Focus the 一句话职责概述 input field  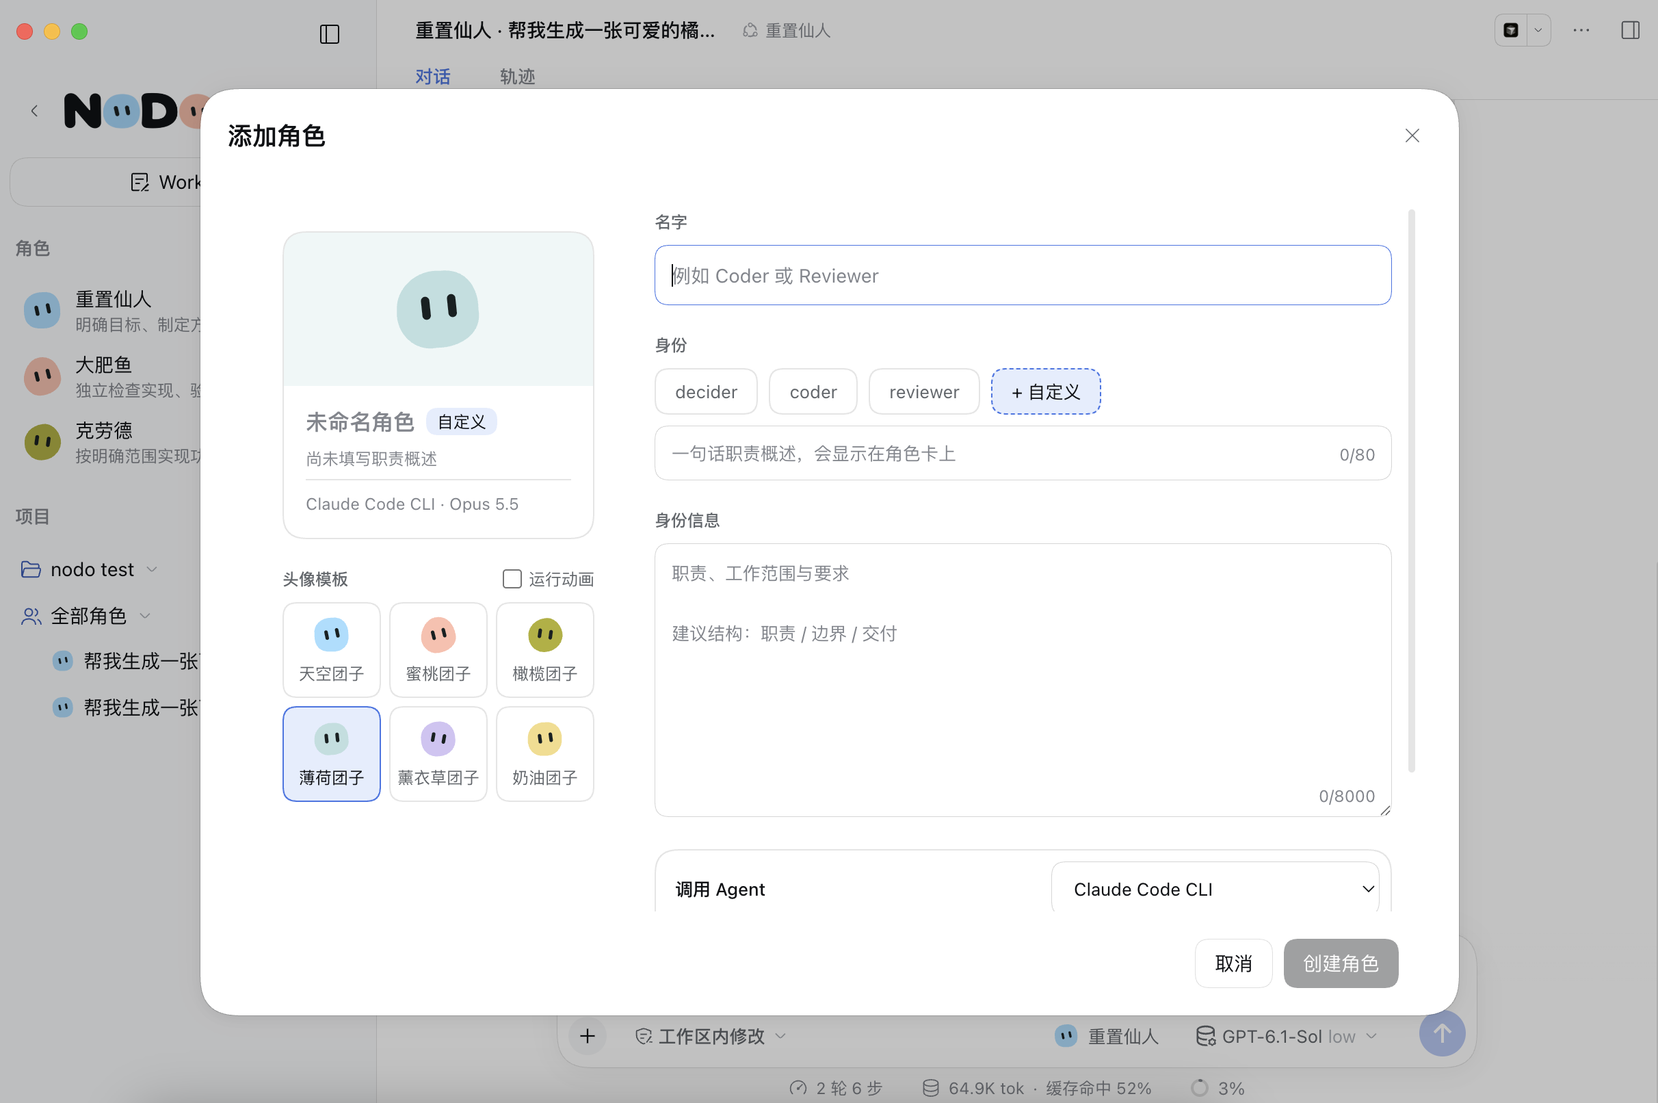click(1023, 454)
